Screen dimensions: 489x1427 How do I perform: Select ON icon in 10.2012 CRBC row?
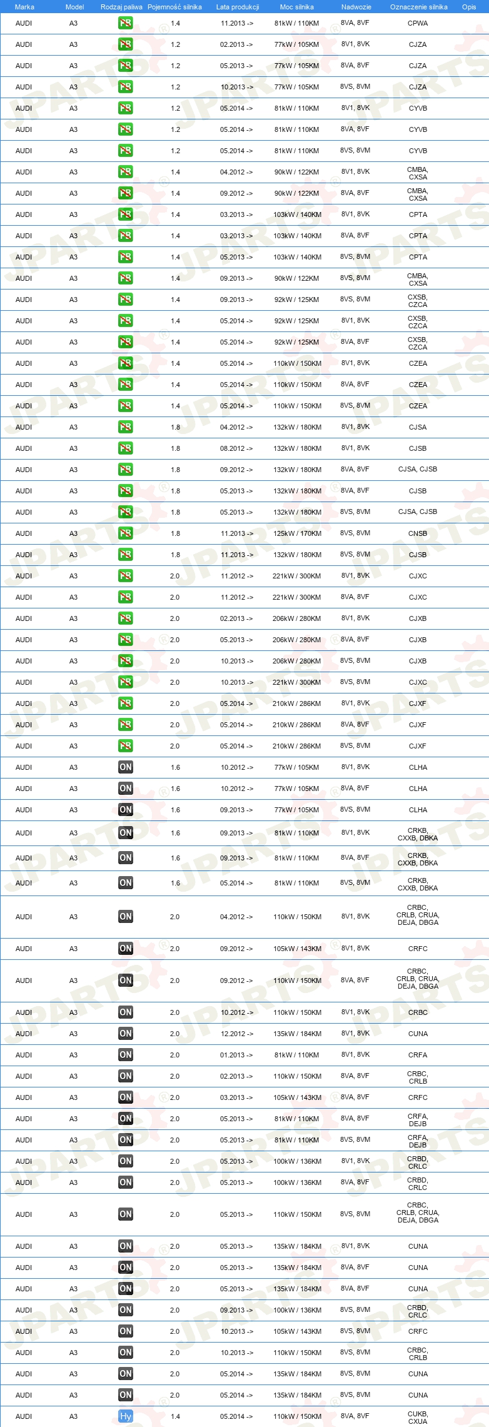pyautogui.click(x=125, y=1012)
